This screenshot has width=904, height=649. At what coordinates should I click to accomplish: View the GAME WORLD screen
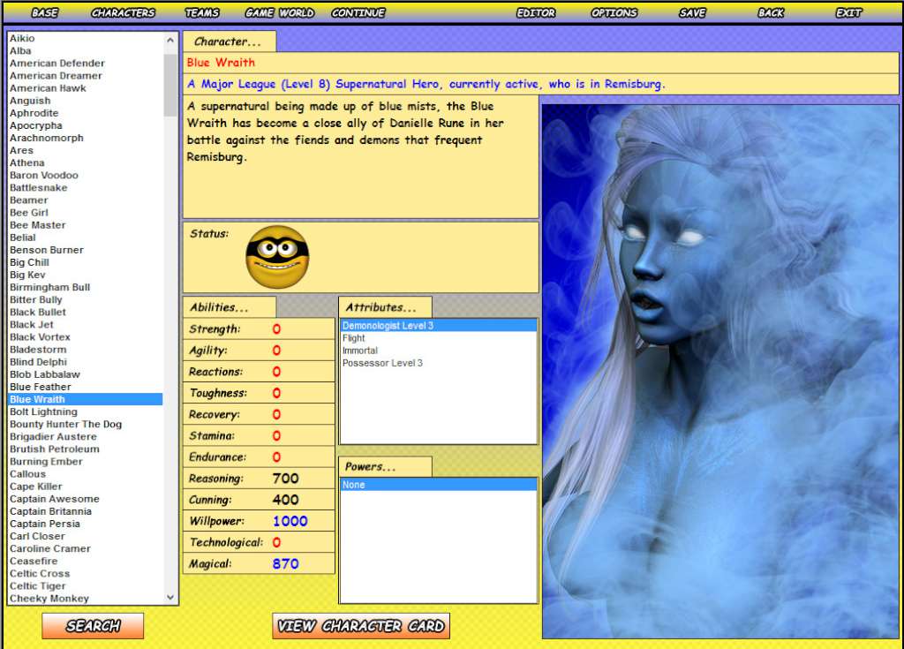[278, 12]
